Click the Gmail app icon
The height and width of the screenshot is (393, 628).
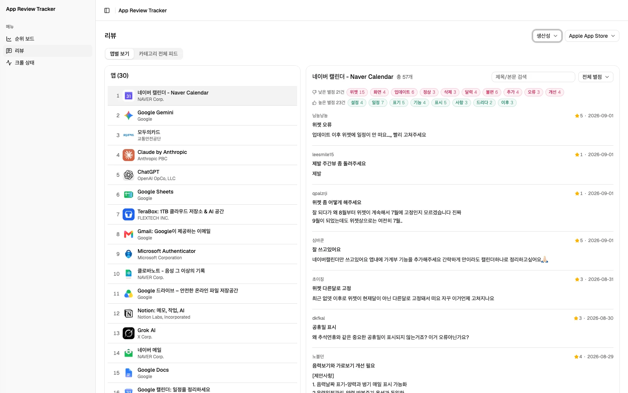129,234
